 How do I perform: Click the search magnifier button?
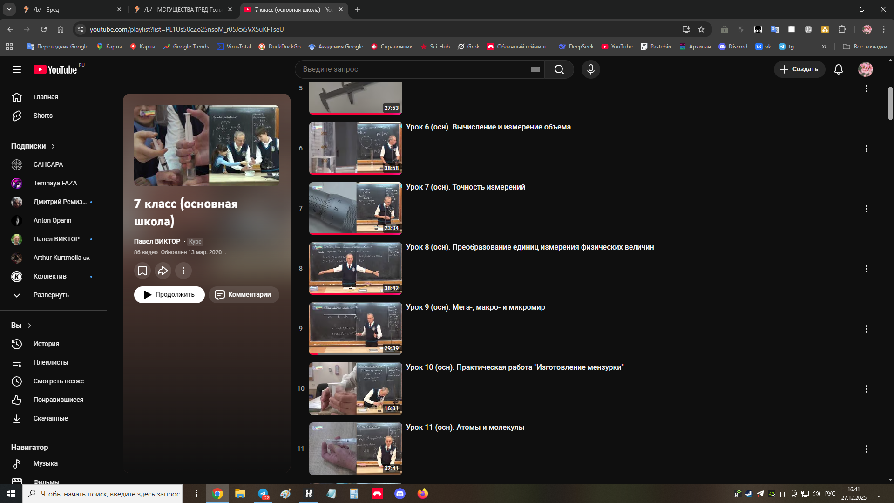559,69
